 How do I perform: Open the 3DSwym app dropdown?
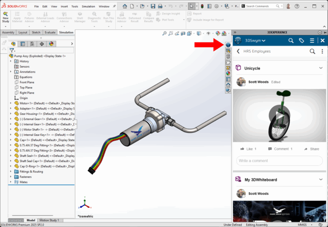coord(255,41)
